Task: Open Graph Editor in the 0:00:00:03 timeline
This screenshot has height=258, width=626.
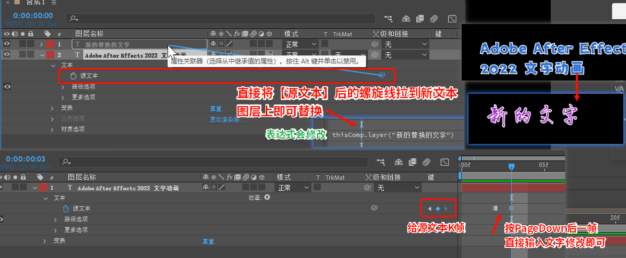Action: (445, 162)
